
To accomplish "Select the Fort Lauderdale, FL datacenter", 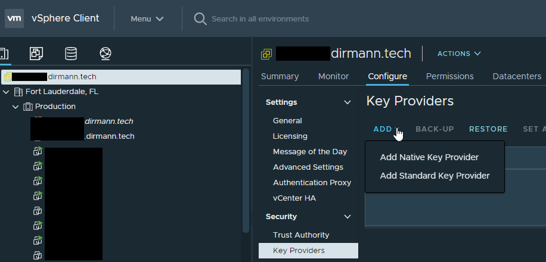I will click(61, 92).
